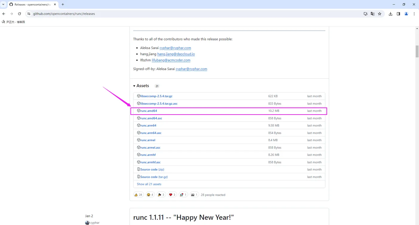Reload the runc releases page

(x=19, y=14)
